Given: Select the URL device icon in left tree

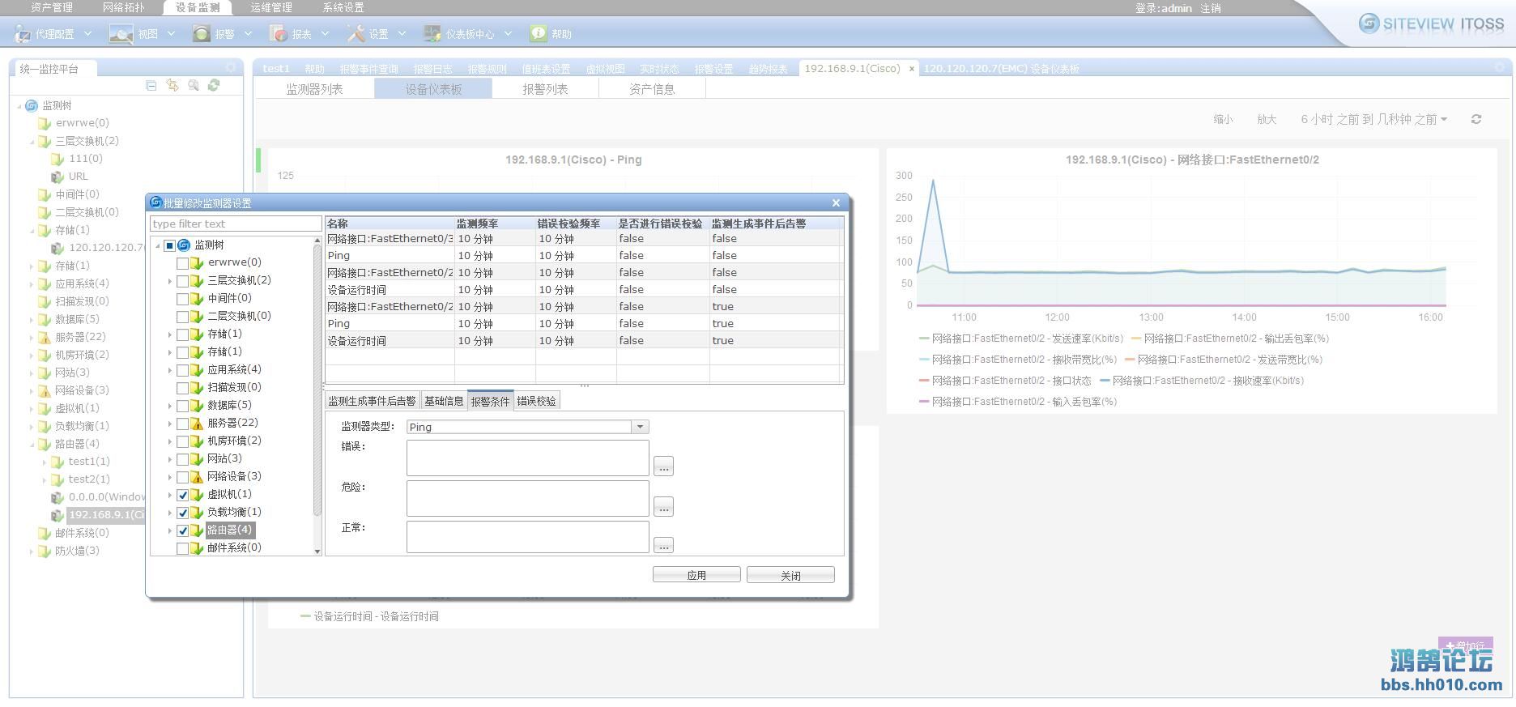Looking at the screenshot, I should tap(57, 177).
